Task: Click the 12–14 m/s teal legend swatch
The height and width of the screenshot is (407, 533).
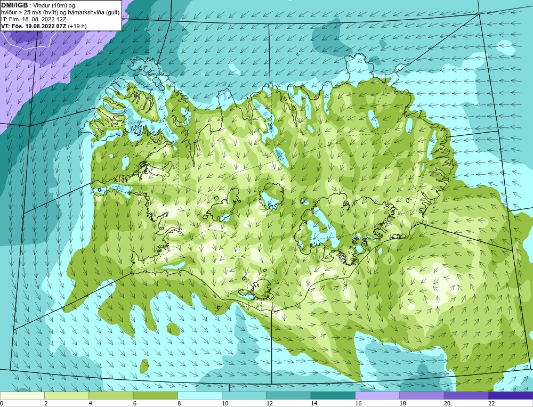Action: coord(288,396)
